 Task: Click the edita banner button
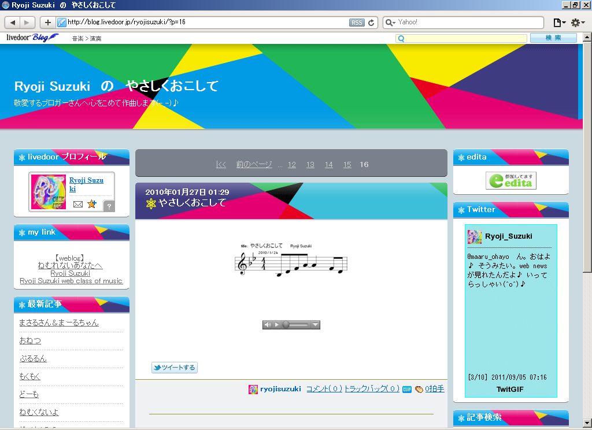pyautogui.click(x=511, y=180)
